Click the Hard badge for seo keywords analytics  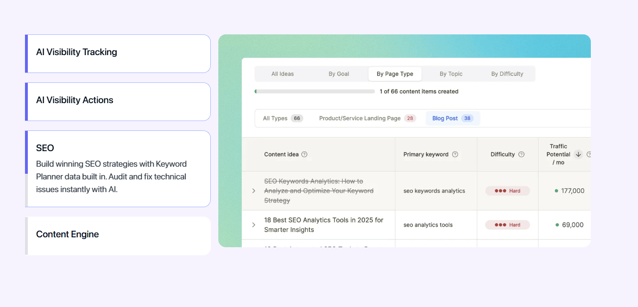pyautogui.click(x=507, y=191)
